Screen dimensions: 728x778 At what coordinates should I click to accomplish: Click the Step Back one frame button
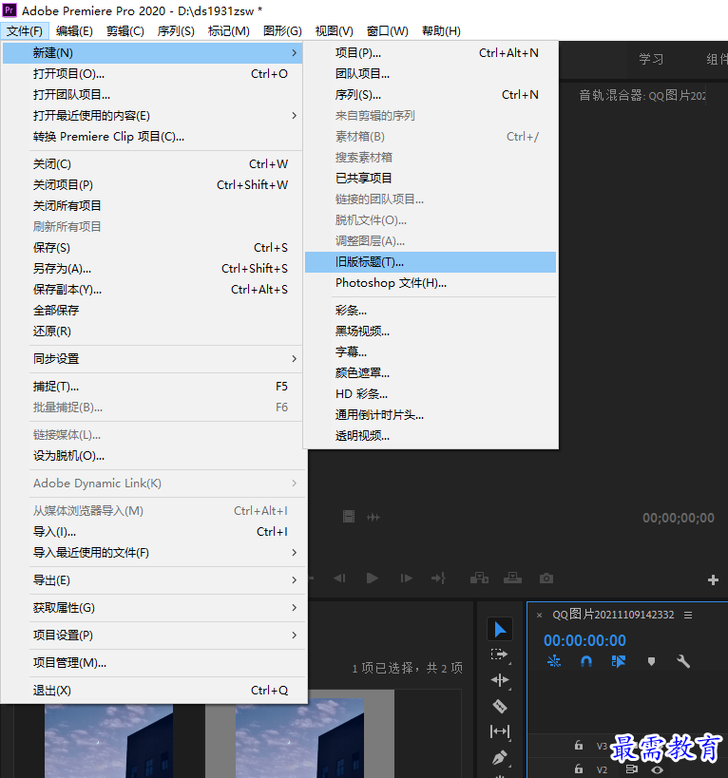tap(340, 579)
